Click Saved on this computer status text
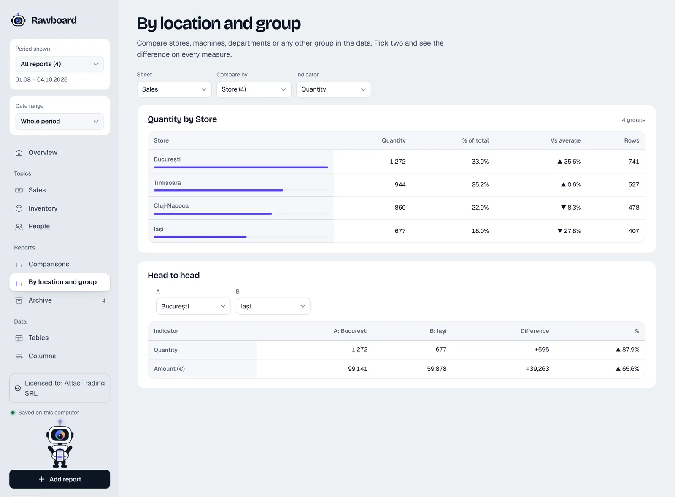 [x=49, y=413]
